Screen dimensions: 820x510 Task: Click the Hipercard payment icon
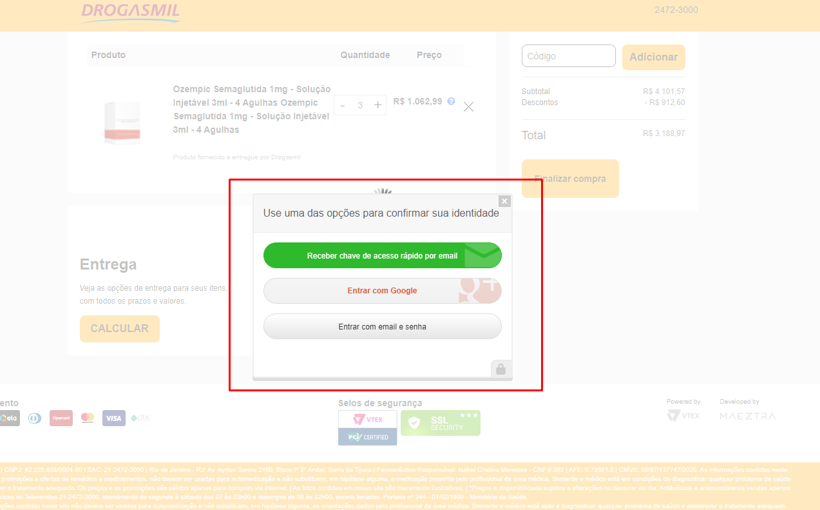(x=61, y=418)
